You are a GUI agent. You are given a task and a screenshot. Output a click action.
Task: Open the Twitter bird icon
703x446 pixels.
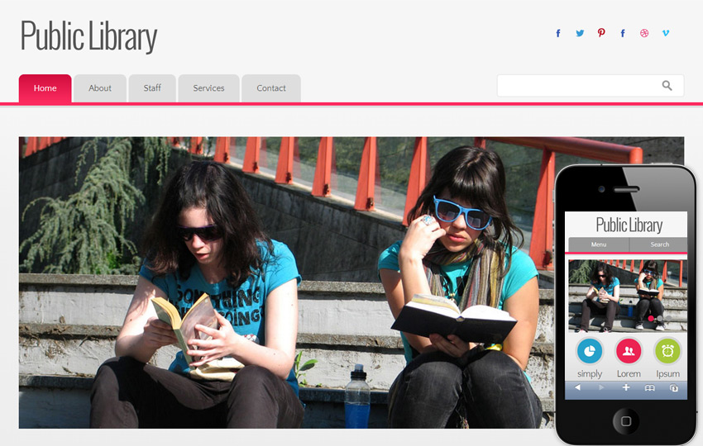click(580, 33)
